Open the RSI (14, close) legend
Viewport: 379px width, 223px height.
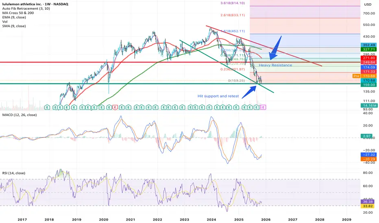14,173
